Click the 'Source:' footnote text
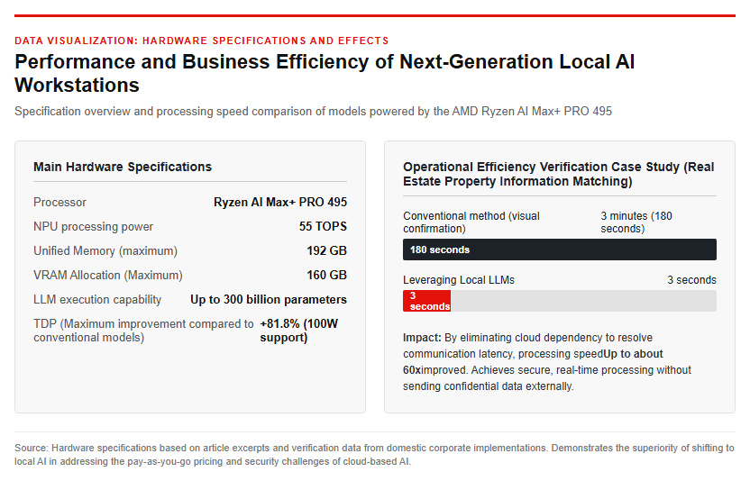This screenshot has height=481, width=750. pos(374,455)
